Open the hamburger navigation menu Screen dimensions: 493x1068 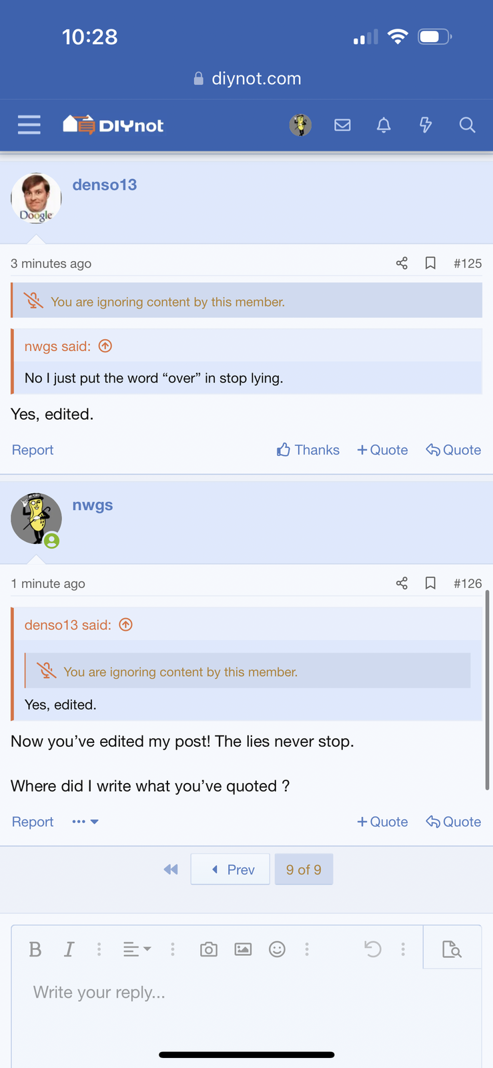[29, 125]
